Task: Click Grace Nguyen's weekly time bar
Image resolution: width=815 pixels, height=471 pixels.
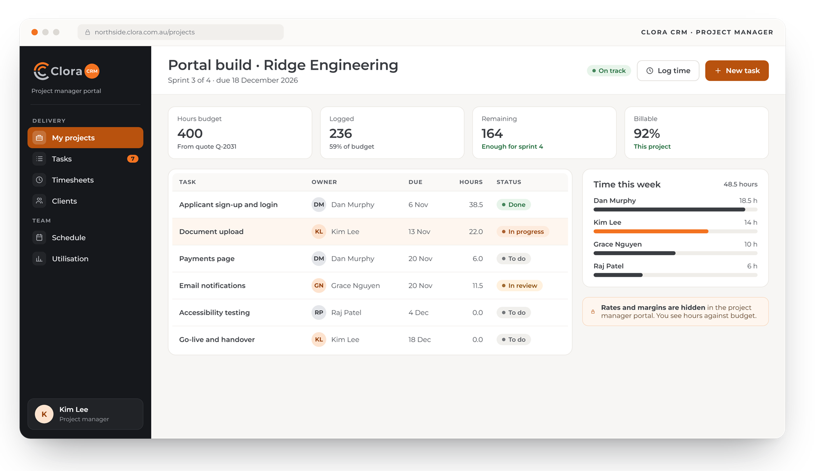Action: click(676, 253)
